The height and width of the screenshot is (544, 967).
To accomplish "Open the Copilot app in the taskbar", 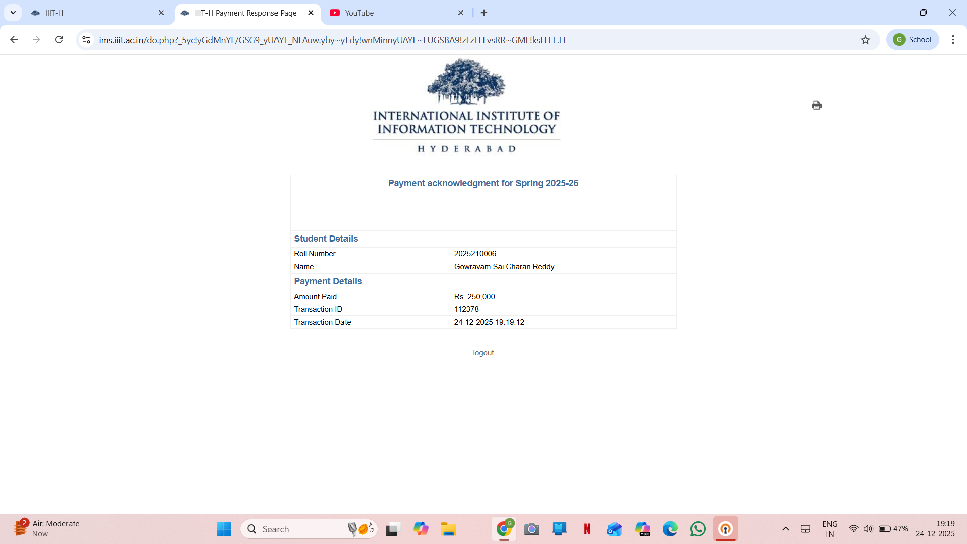I will 421,529.
